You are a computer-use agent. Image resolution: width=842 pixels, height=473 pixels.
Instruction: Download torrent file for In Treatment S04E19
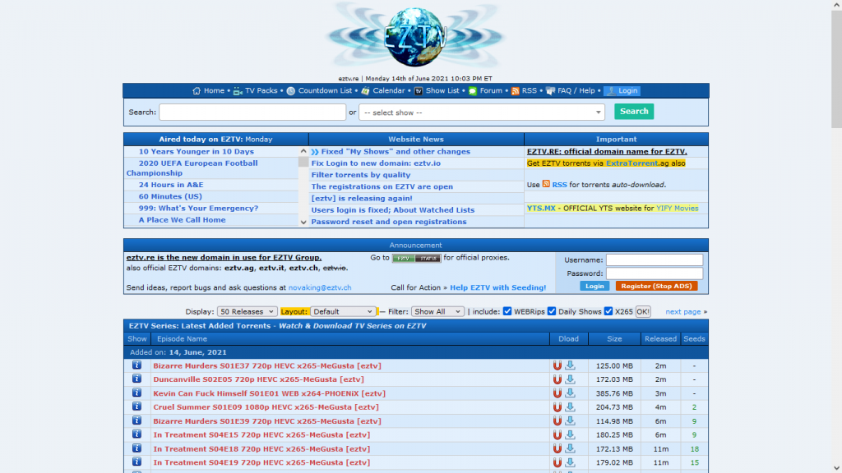click(x=571, y=462)
